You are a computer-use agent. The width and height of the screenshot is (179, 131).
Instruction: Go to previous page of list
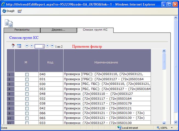(x=32, y=46)
